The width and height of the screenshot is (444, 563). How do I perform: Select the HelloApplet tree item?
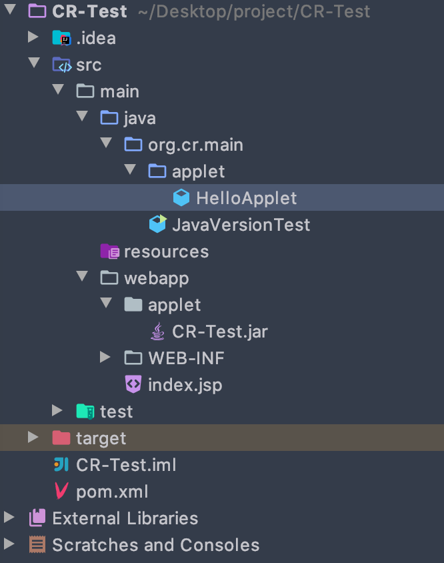pyautogui.click(x=246, y=198)
